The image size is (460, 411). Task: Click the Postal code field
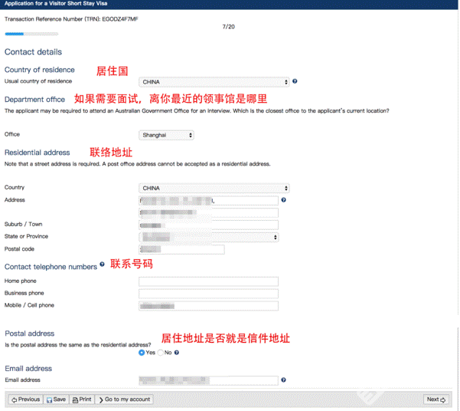tap(181, 250)
